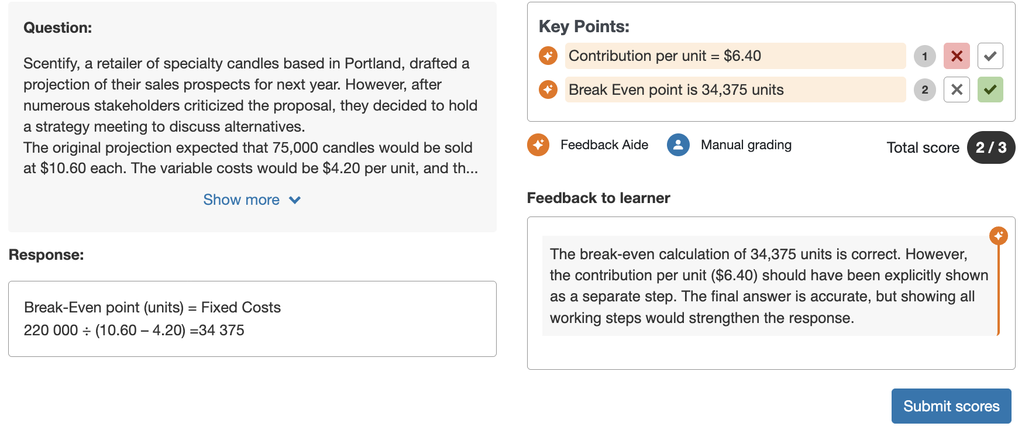
Task: Mark Break Even point as incorrect
Action: coord(957,90)
